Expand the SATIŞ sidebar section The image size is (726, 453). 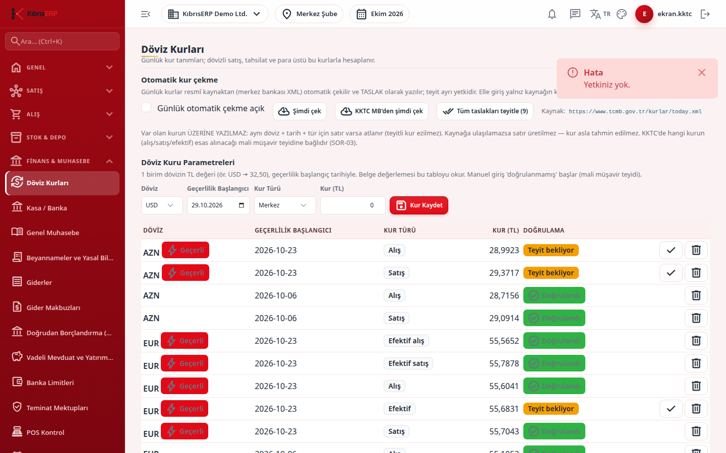point(63,91)
